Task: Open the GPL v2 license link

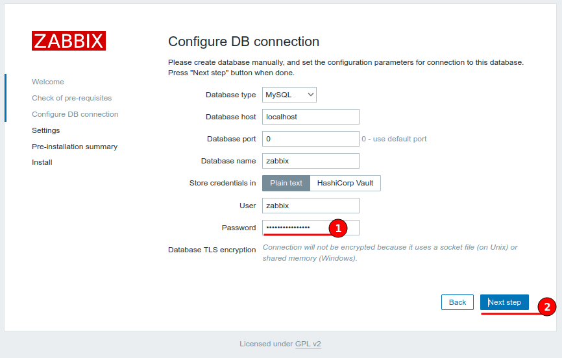Action: click(308, 344)
